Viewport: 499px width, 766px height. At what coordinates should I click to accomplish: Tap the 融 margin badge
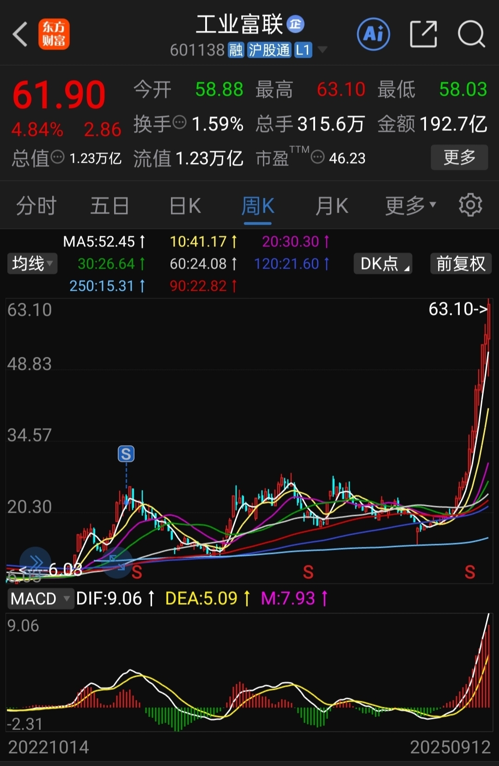pyautogui.click(x=236, y=50)
